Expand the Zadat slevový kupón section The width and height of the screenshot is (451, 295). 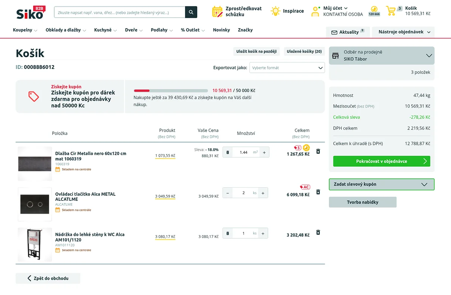[x=381, y=184]
